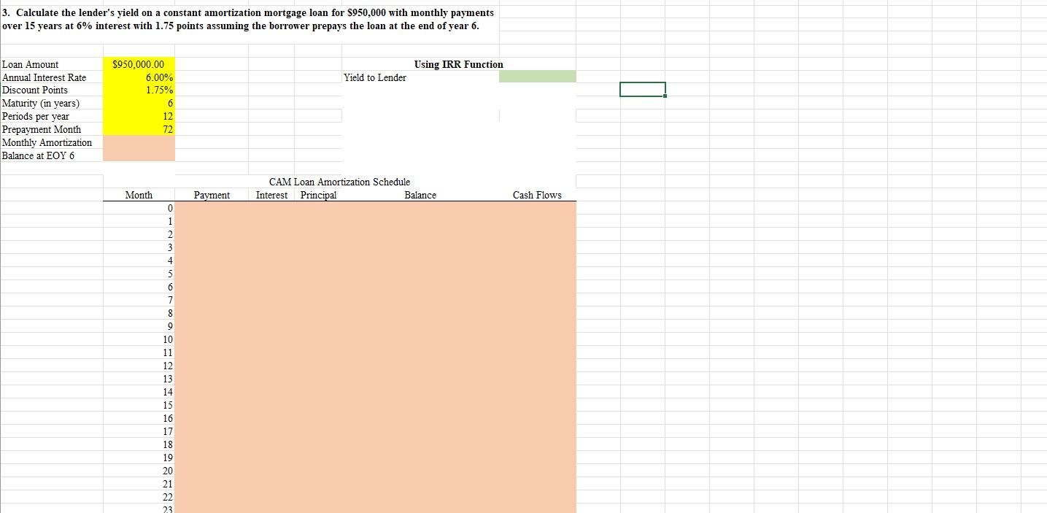Select the Periods per year cell showing 12
1047x513 pixels.
point(140,116)
